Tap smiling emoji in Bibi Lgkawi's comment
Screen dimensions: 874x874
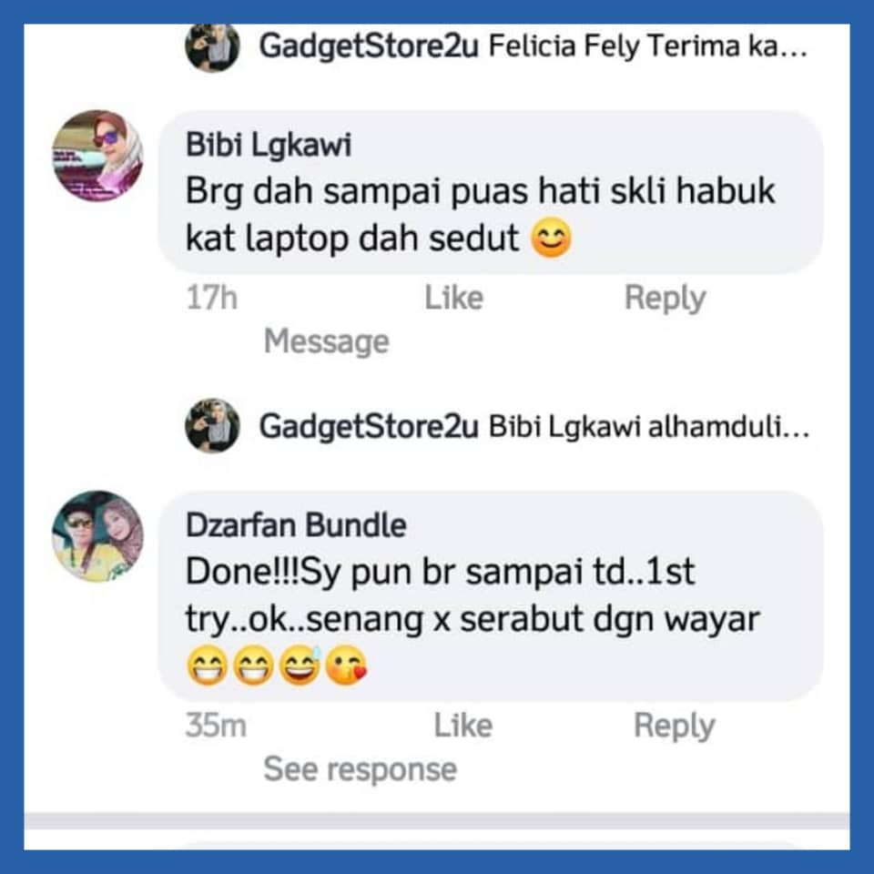pyautogui.click(x=552, y=238)
